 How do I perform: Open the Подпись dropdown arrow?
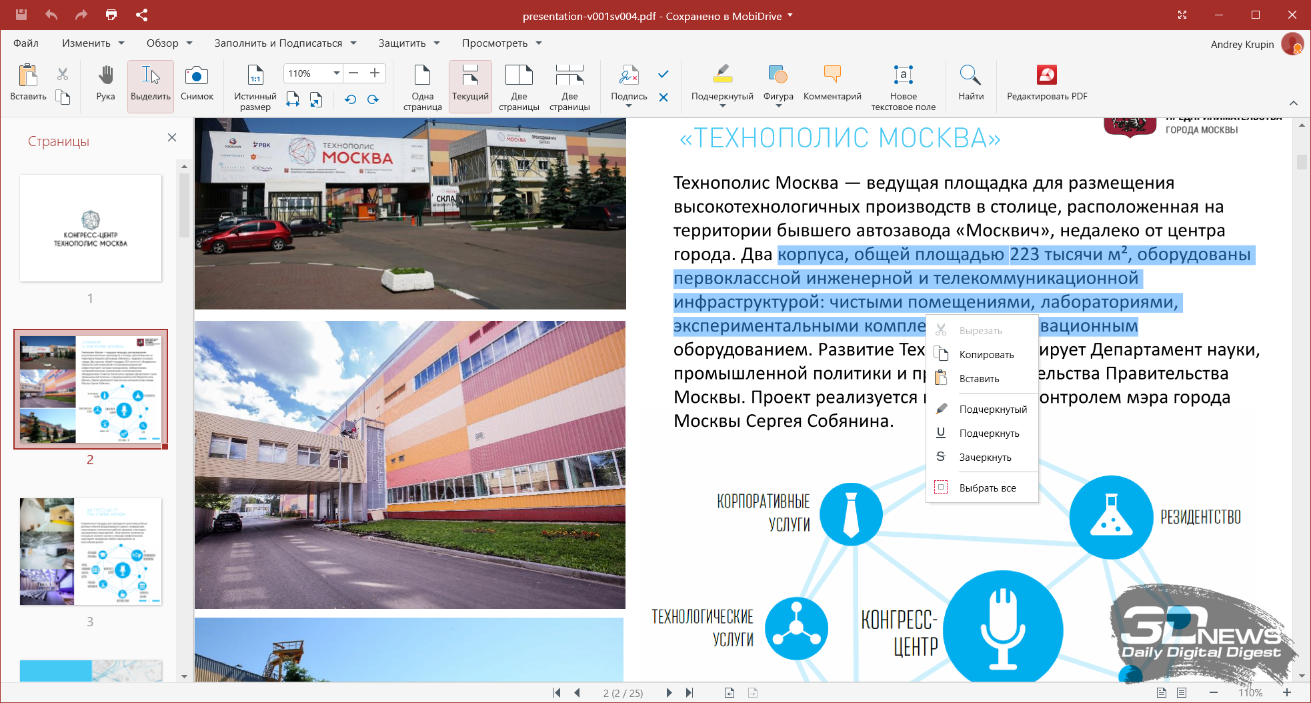pos(629,106)
